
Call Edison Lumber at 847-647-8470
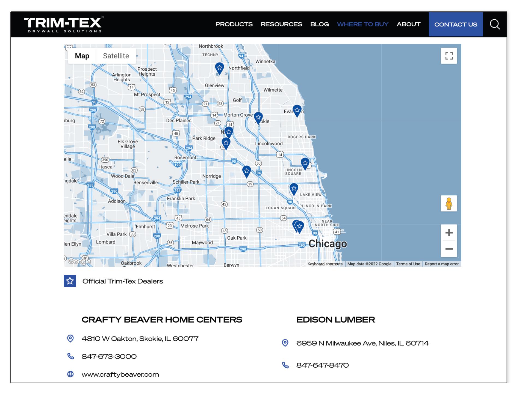(322, 365)
